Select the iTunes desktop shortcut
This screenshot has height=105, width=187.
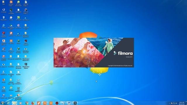pos(11,18)
